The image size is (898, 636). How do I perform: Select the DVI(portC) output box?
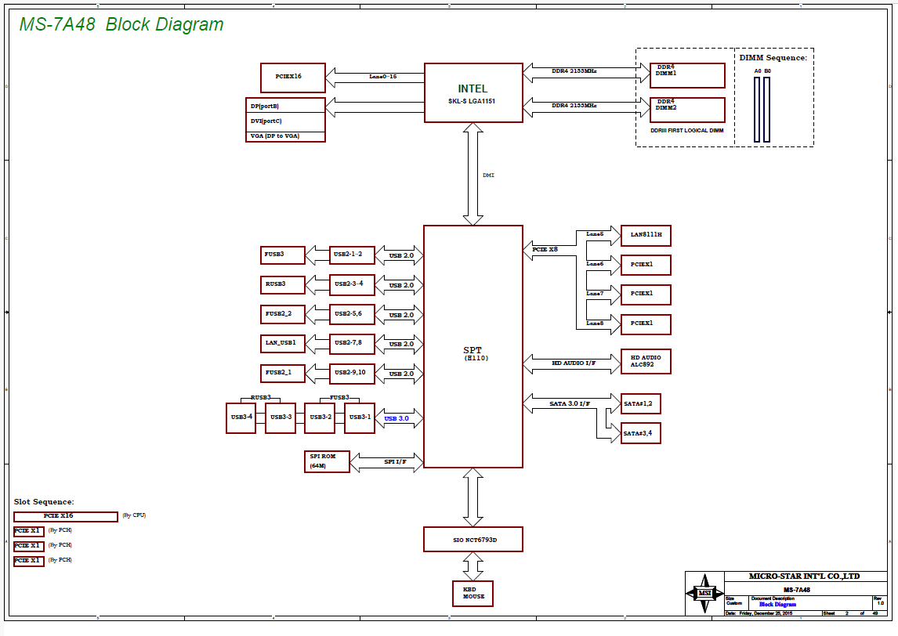click(285, 121)
